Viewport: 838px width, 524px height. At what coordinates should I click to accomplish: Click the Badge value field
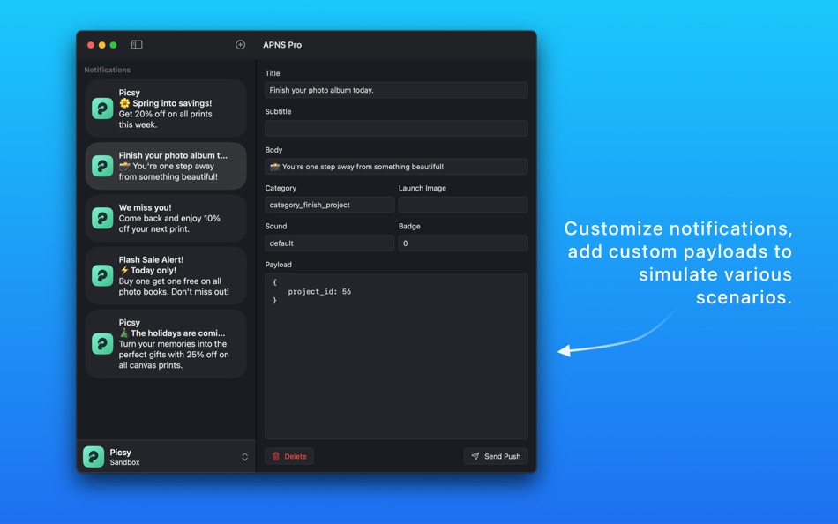462,243
